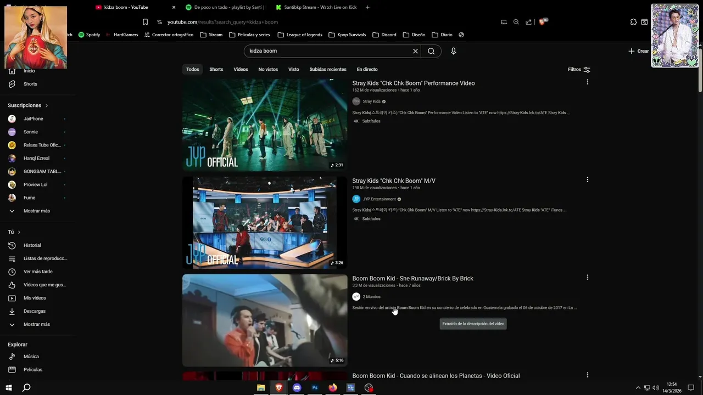This screenshot has height=395, width=703.
Task: Open the JYP Entertainment channel link
Action: (379, 199)
